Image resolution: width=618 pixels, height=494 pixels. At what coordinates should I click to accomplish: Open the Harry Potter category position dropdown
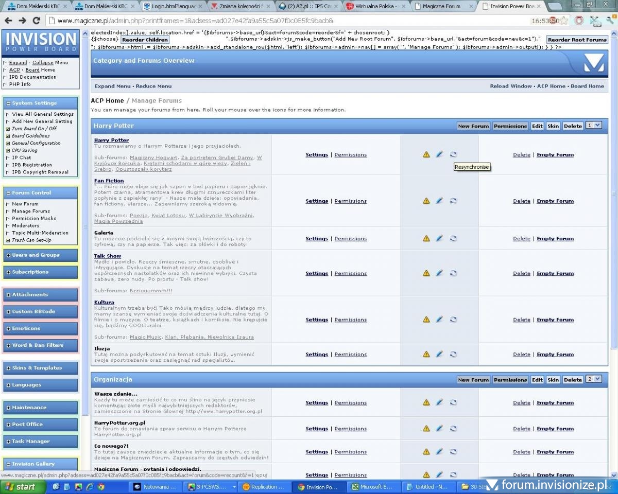point(594,126)
